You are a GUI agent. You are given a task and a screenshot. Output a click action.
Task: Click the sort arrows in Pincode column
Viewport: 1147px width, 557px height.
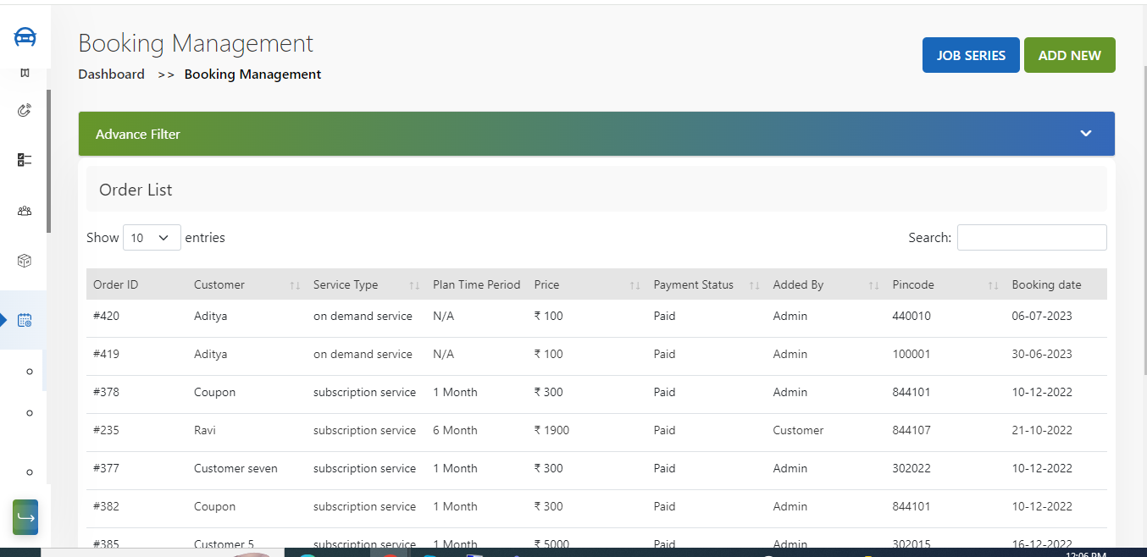pyautogui.click(x=993, y=285)
